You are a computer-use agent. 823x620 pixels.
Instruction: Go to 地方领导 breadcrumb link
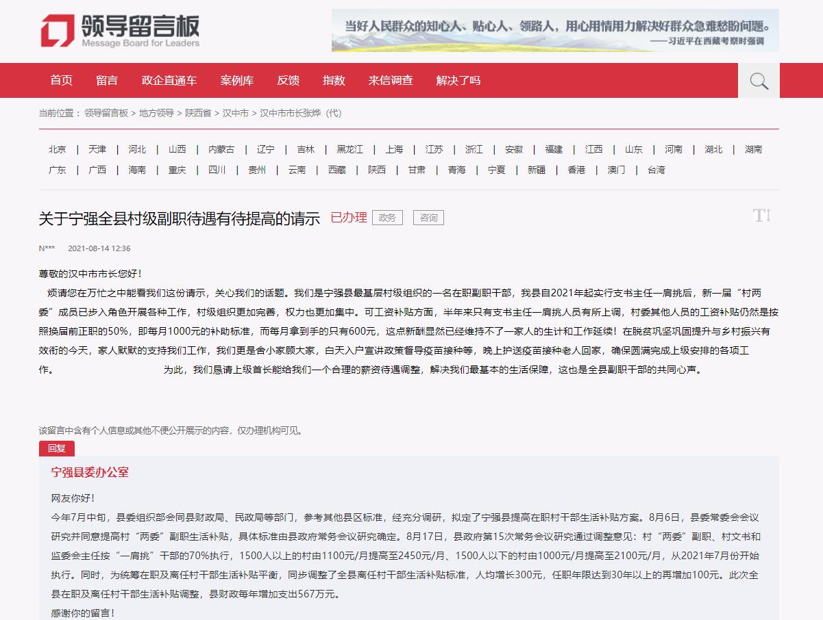click(156, 114)
